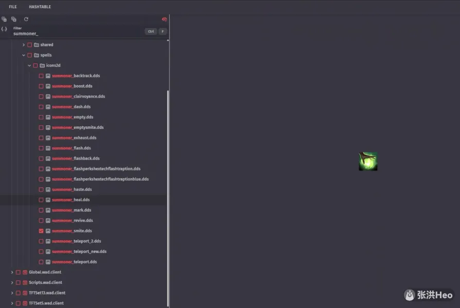Collapse the icons2d folder
This screenshot has width=460, height=308.
point(29,66)
